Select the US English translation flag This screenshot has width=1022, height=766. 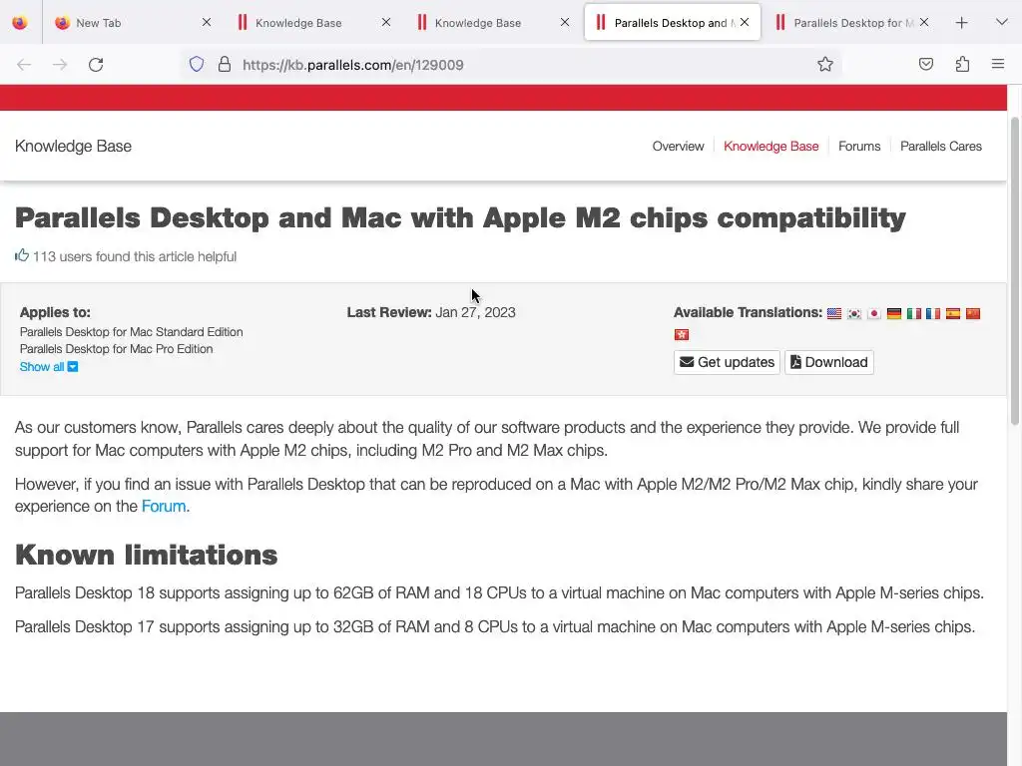[834, 314]
